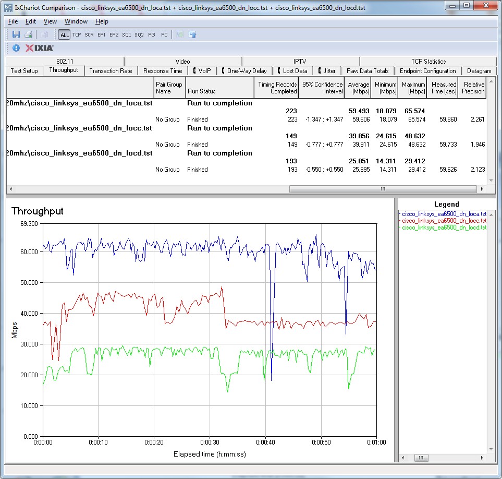Click the TCP Statistics tab group header
Viewport: 502px width, 479px height.
click(x=428, y=61)
